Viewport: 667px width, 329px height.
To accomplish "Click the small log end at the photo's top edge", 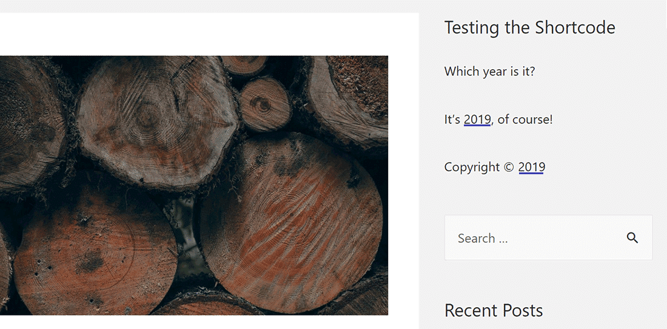I will tap(243, 64).
